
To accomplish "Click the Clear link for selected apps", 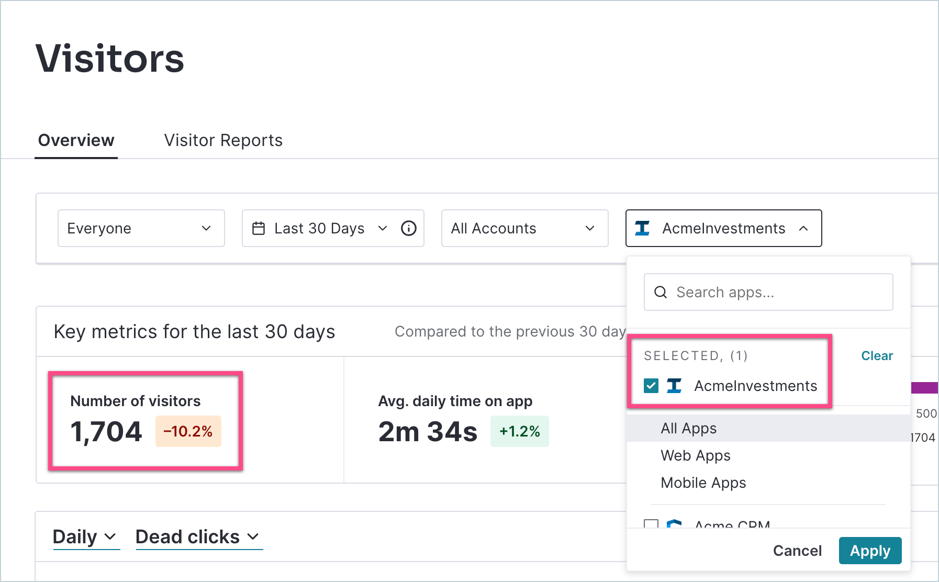I will click(x=877, y=356).
